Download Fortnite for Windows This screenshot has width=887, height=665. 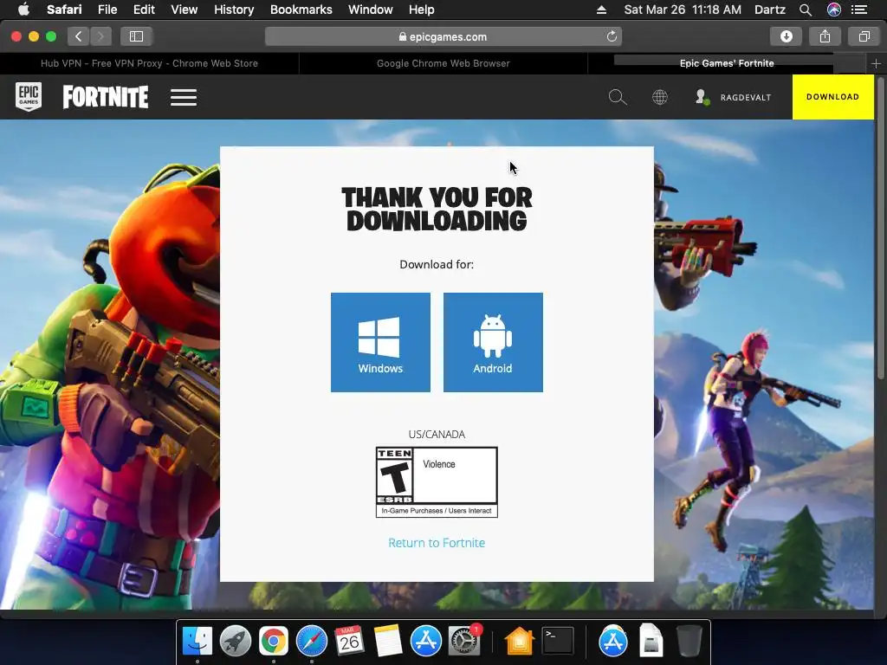point(380,342)
